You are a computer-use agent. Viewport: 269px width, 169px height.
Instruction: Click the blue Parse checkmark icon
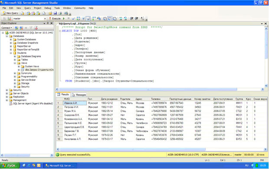(x=73, y=18)
